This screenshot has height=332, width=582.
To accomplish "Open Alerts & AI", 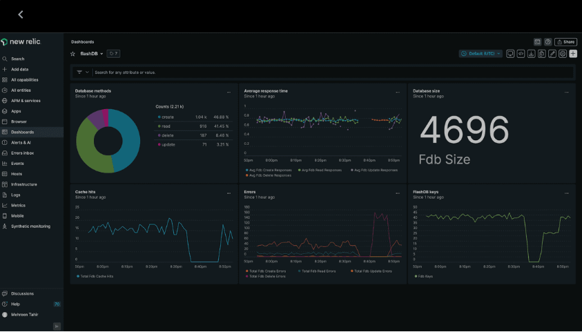I will pyautogui.click(x=21, y=142).
